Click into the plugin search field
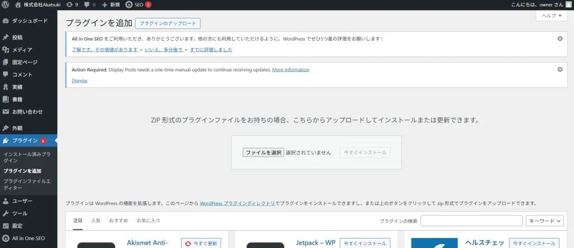This screenshot has width=574, height=248. (x=471, y=221)
